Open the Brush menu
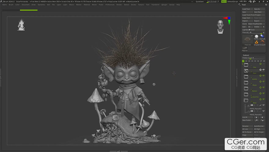Image resolution: width=269 pixels, height=152 pixels. point(11,5)
